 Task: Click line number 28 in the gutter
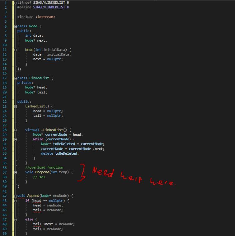click(5, 130)
